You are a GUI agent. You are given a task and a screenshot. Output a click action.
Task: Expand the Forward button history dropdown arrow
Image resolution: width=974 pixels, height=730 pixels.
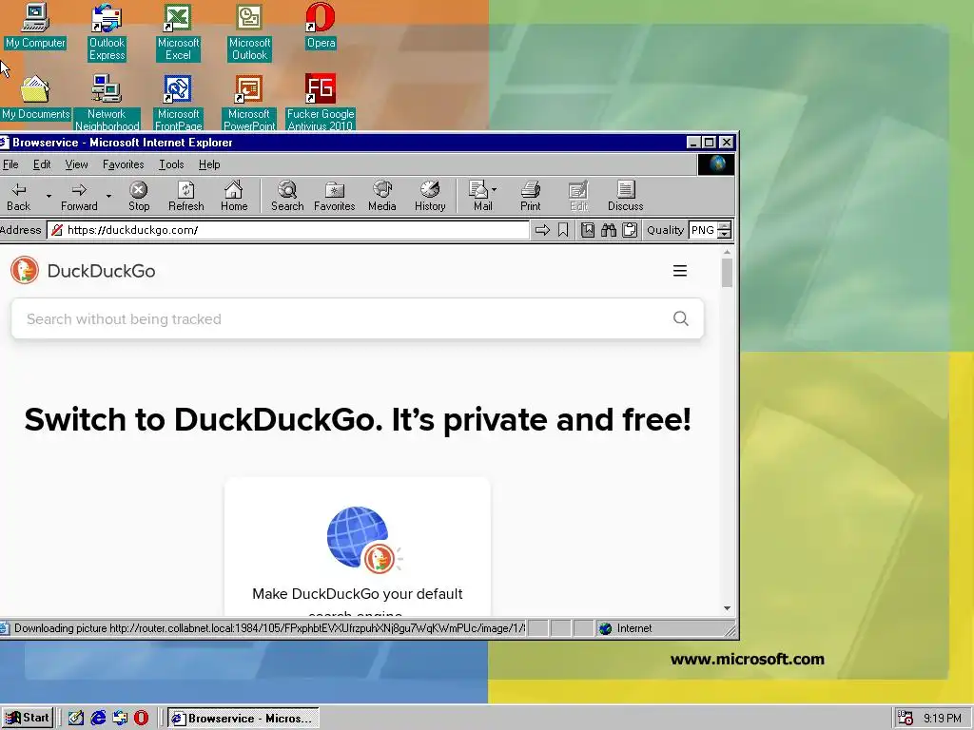[108, 196]
